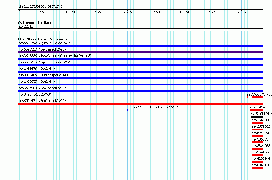Viewport: 272px width, 180px height.
Task: Click the nsv1066657 (Coe2014) label
Action: click(37, 81)
